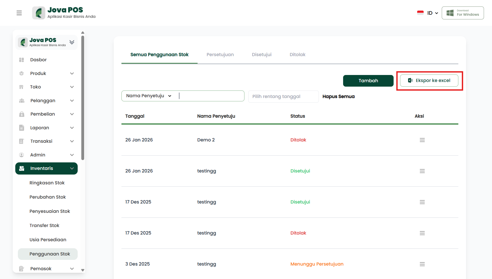Click Ekspor ke excel button
Image resolution: width=492 pixels, height=279 pixels.
429,81
